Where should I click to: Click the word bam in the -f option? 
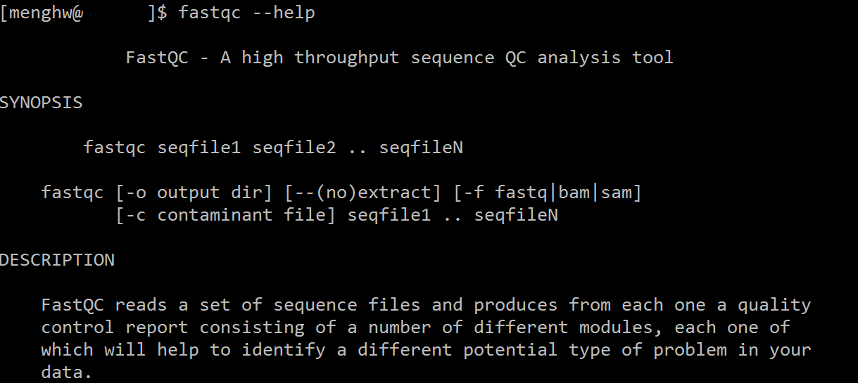click(573, 193)
